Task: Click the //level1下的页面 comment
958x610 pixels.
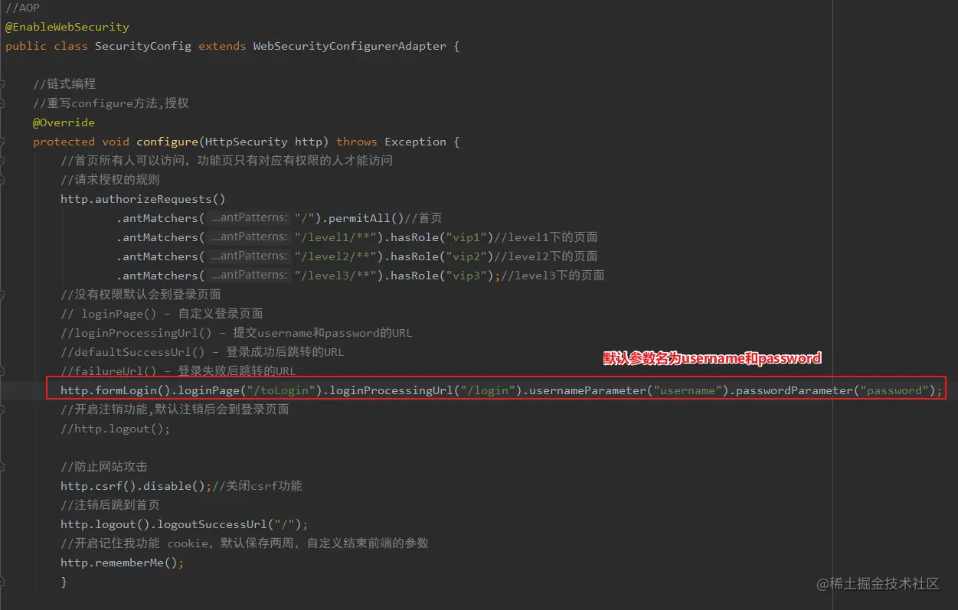Action: tap(546, 237)
